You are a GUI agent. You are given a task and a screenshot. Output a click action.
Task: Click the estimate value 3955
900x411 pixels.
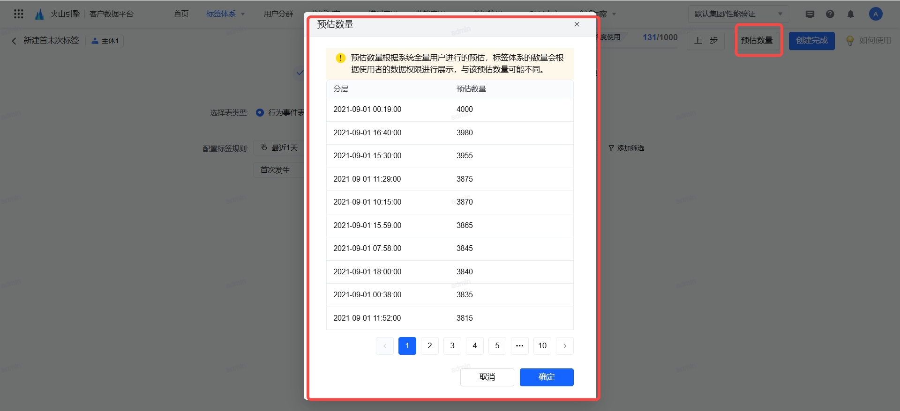pos(465,156)
